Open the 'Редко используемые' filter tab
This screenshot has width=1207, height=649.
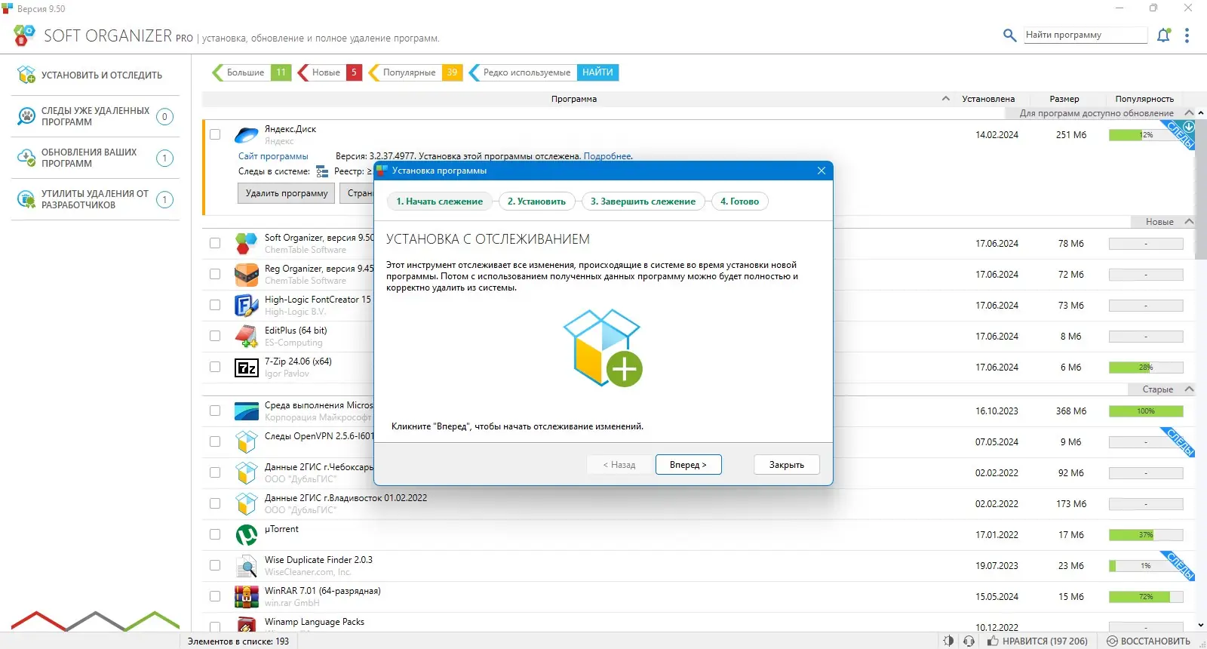[x=523, y=72]
